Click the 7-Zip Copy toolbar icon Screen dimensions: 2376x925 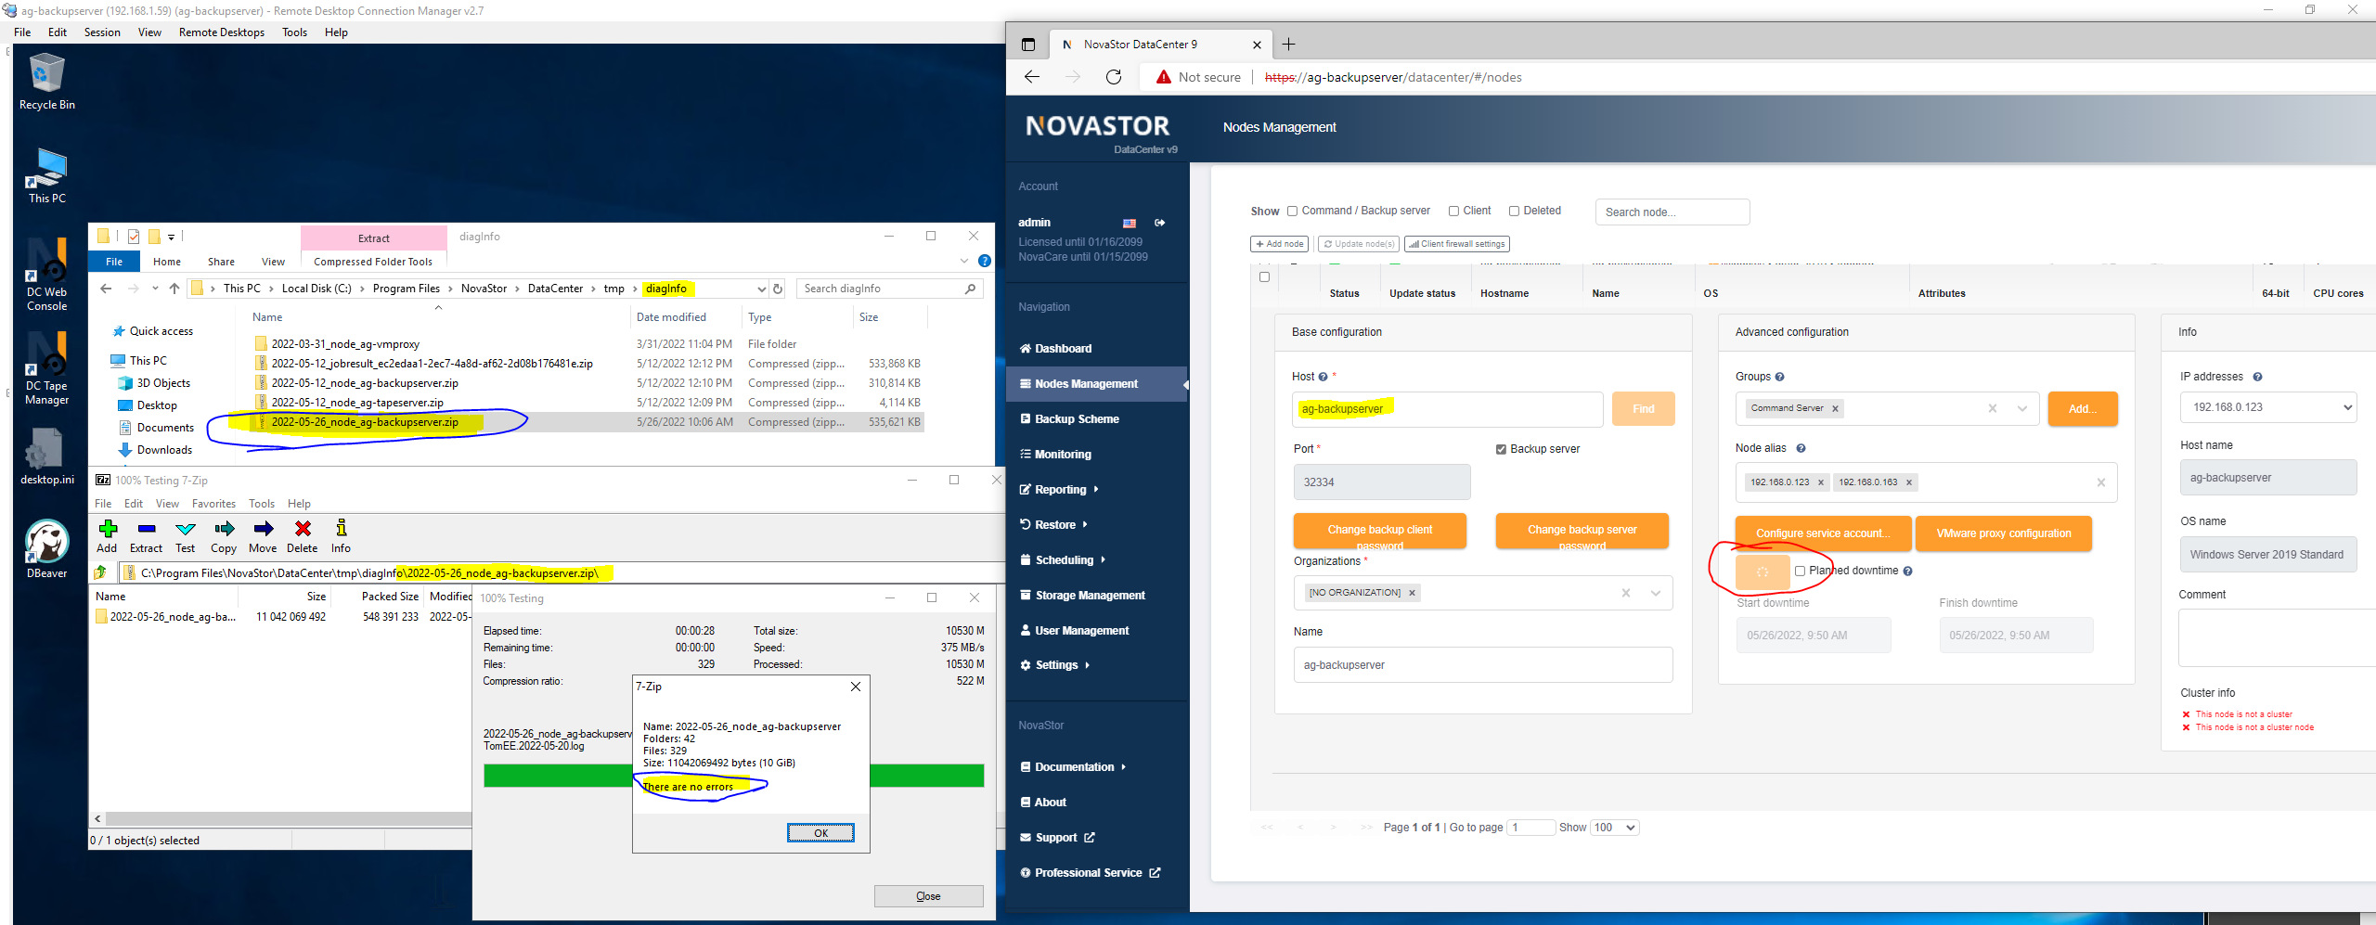(224, 536)
